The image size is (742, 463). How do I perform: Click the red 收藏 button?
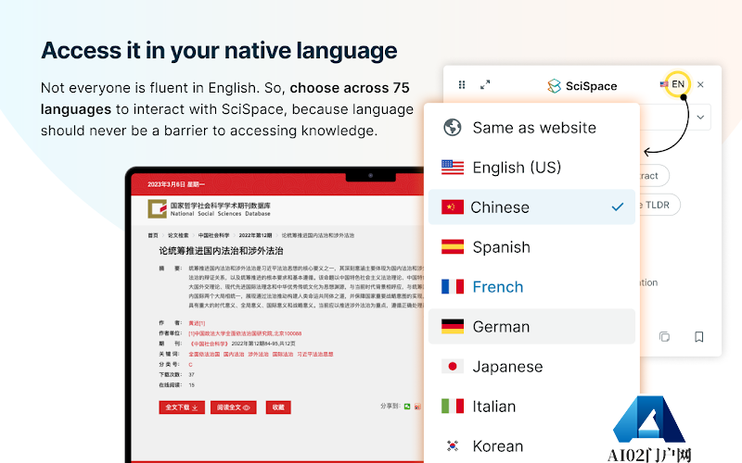click(278, 407)
